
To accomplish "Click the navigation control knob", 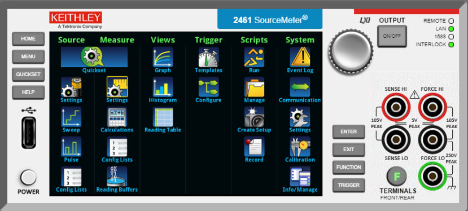I will [x=351, y=52].
